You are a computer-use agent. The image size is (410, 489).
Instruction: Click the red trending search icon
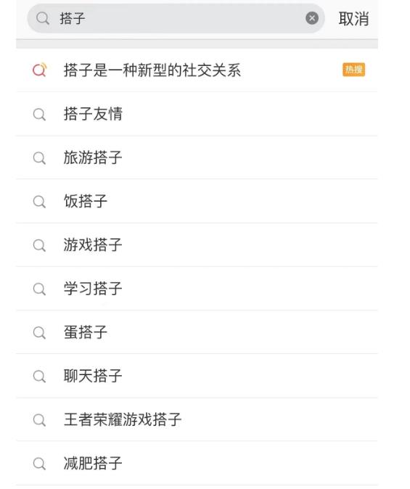click(x=40, y=70)
